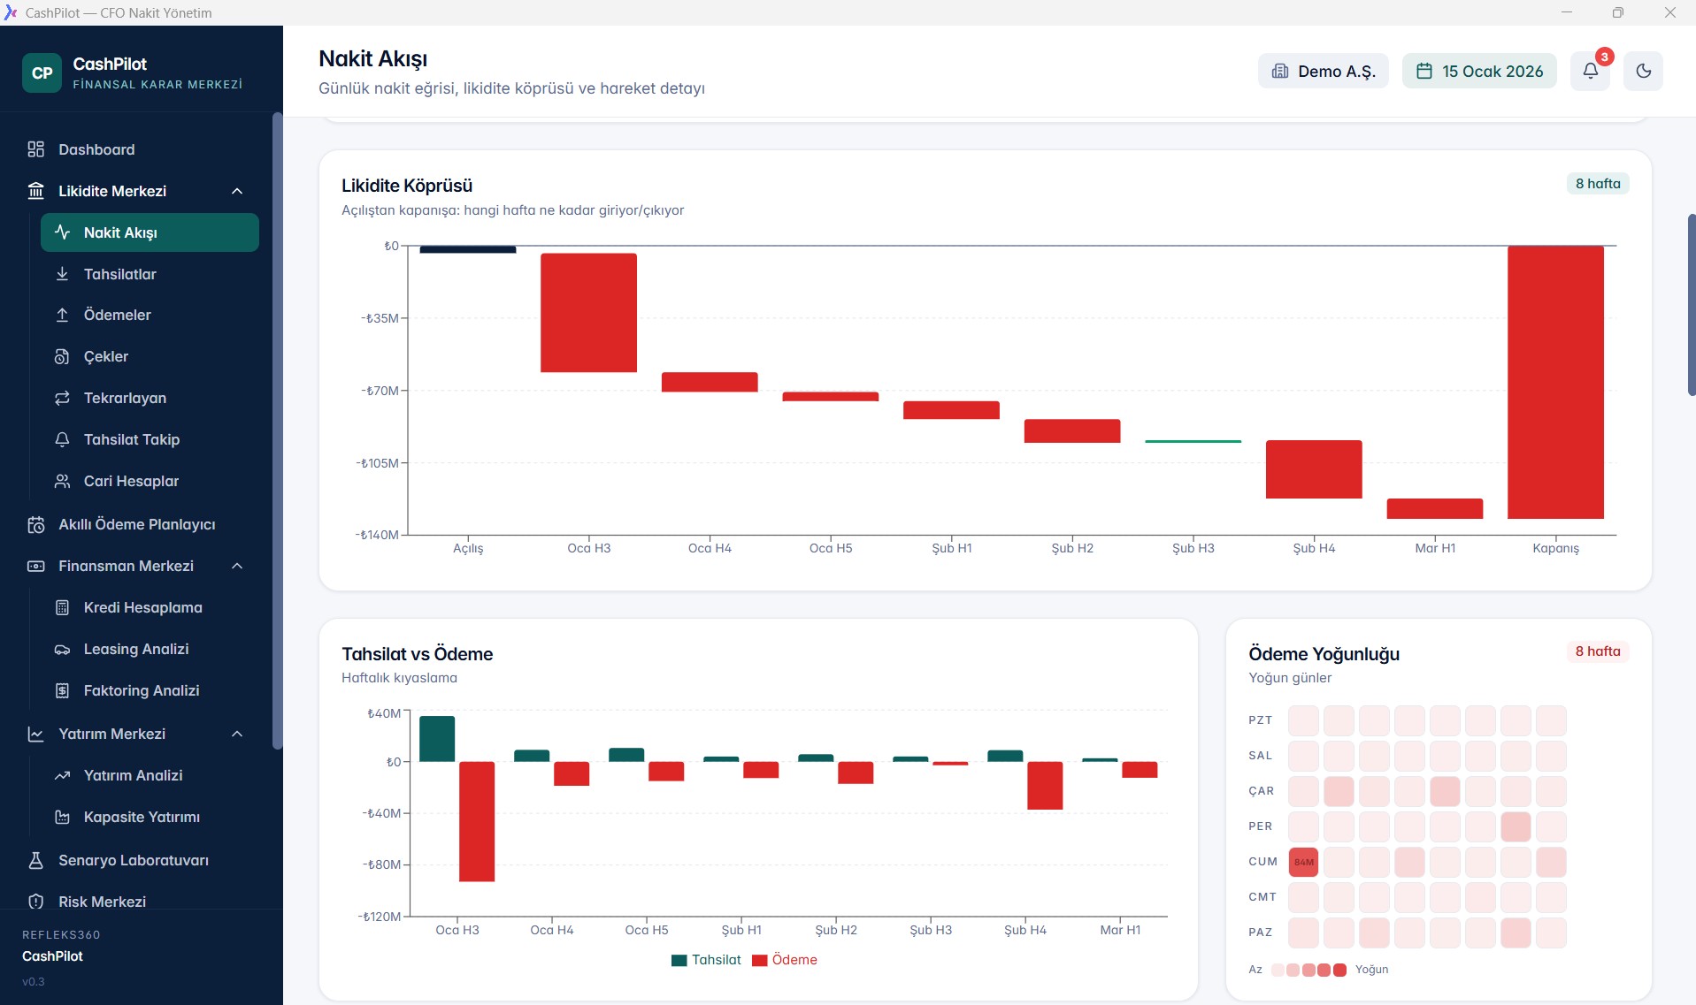Click the CP CashPilot logo badge
This screenshot has height=1005, width=1696.
(x=42, y=72)
